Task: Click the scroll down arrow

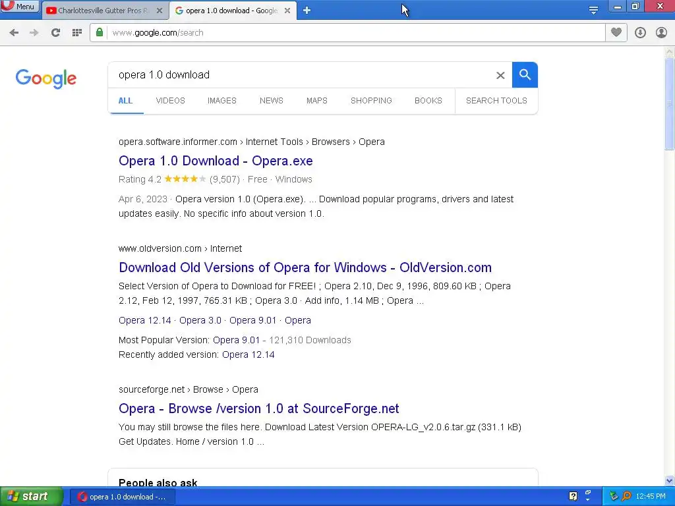Action: (670, 480)
